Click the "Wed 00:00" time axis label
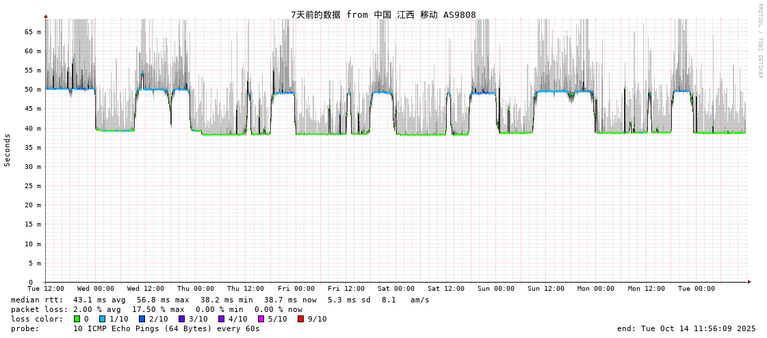The height and width of the screenshot is (338, 767). tap(96, 289)
